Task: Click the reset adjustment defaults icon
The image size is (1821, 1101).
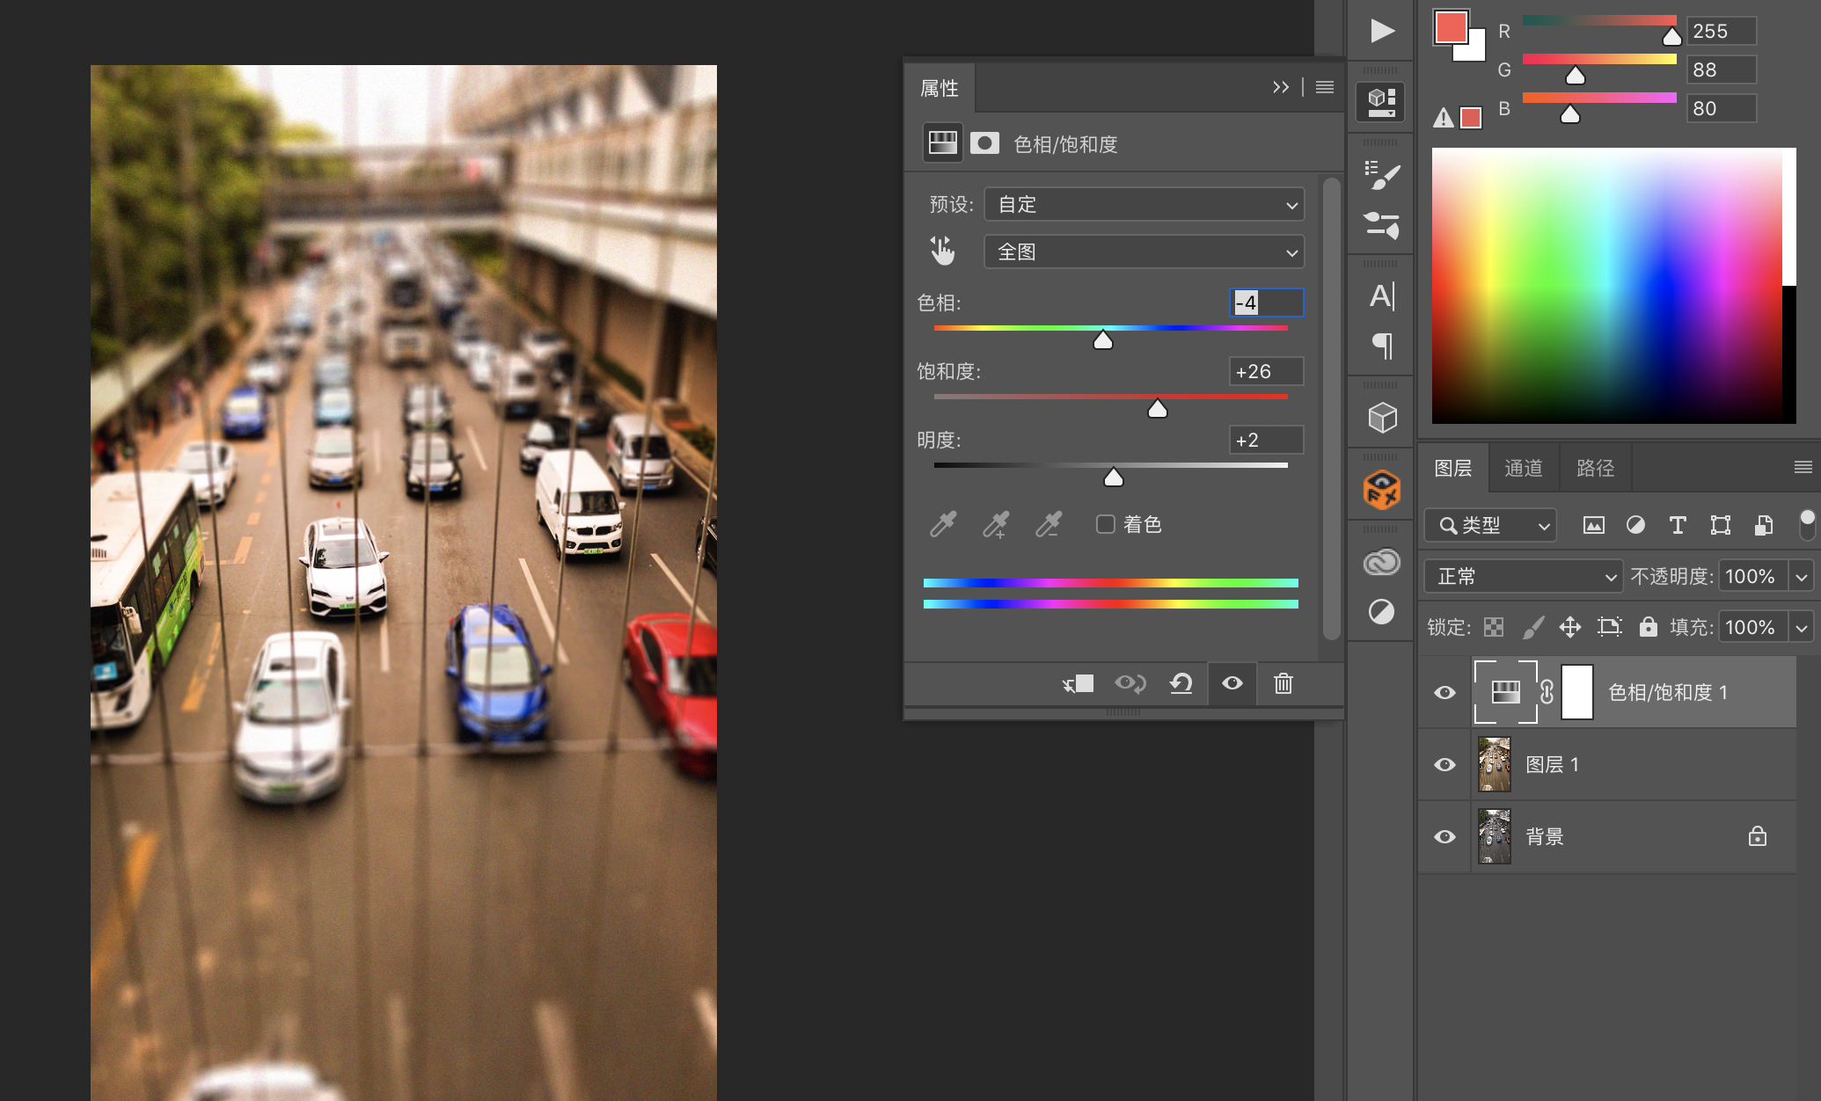Action: 1181,683
